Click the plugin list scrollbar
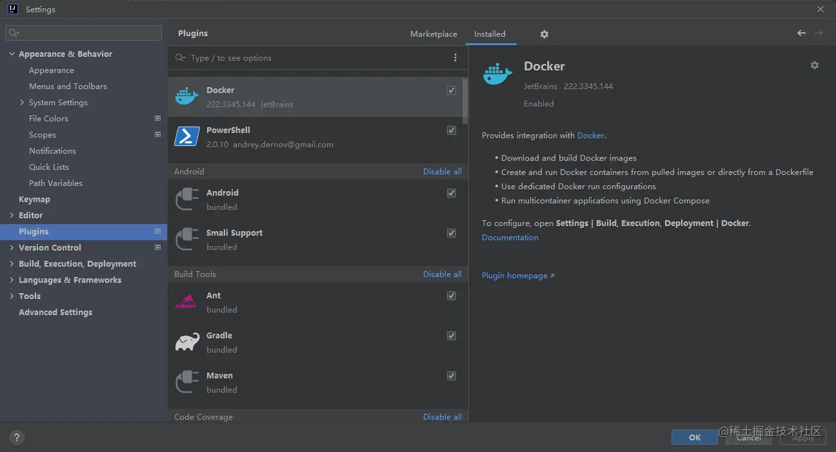This screenshot has height=452, width=836. point(465,101)
